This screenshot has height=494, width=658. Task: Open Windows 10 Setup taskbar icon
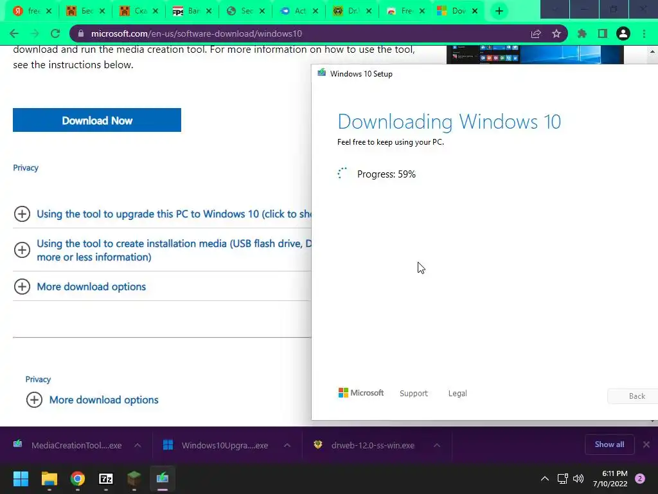pos(163,479)
